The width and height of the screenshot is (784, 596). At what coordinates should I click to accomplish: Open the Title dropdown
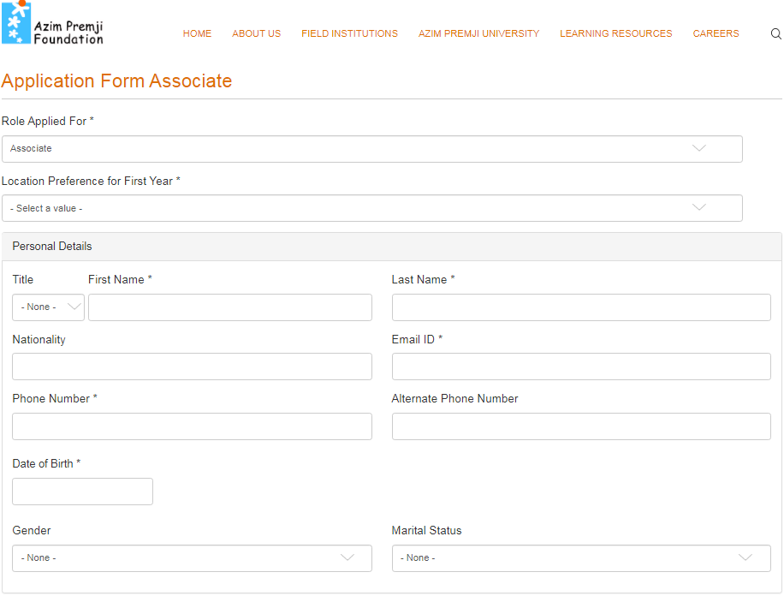(48, 307)
